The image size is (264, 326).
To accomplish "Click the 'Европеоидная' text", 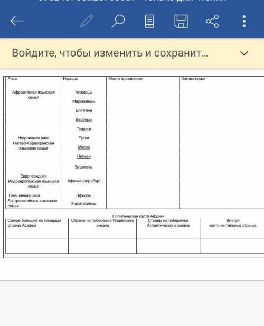I will pyautogui.click(x=33, y=176).
